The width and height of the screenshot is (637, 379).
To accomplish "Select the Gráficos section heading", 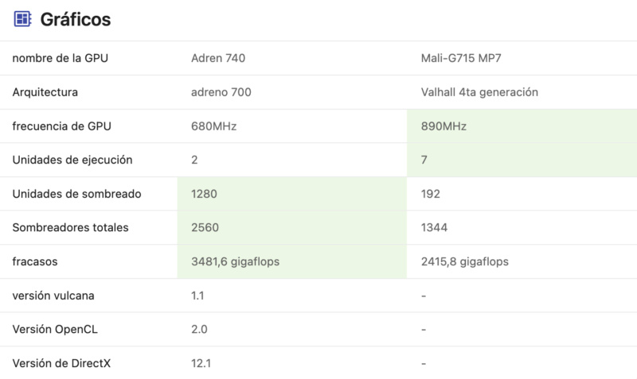I will tap(76, 19).
